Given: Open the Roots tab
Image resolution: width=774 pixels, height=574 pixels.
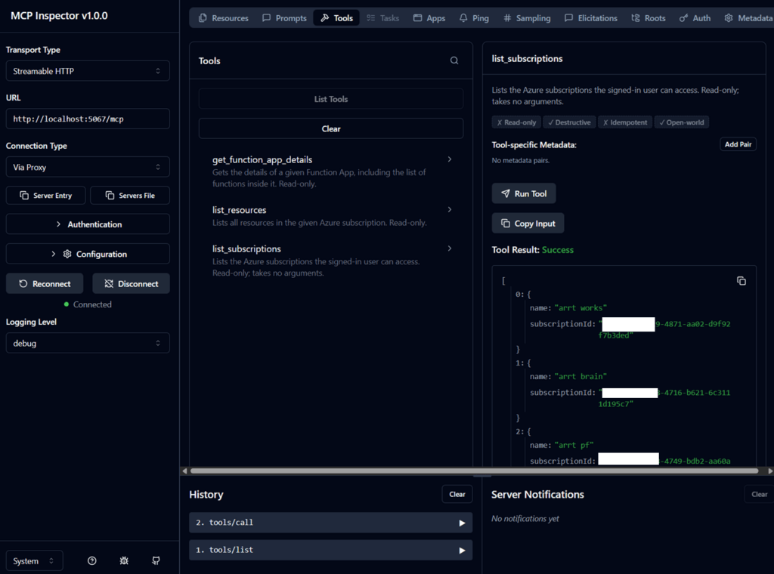Looking at the screenshot, I should tap(648, 18).
